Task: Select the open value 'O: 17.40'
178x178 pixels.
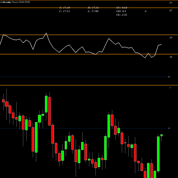Action: coord(65,8)
